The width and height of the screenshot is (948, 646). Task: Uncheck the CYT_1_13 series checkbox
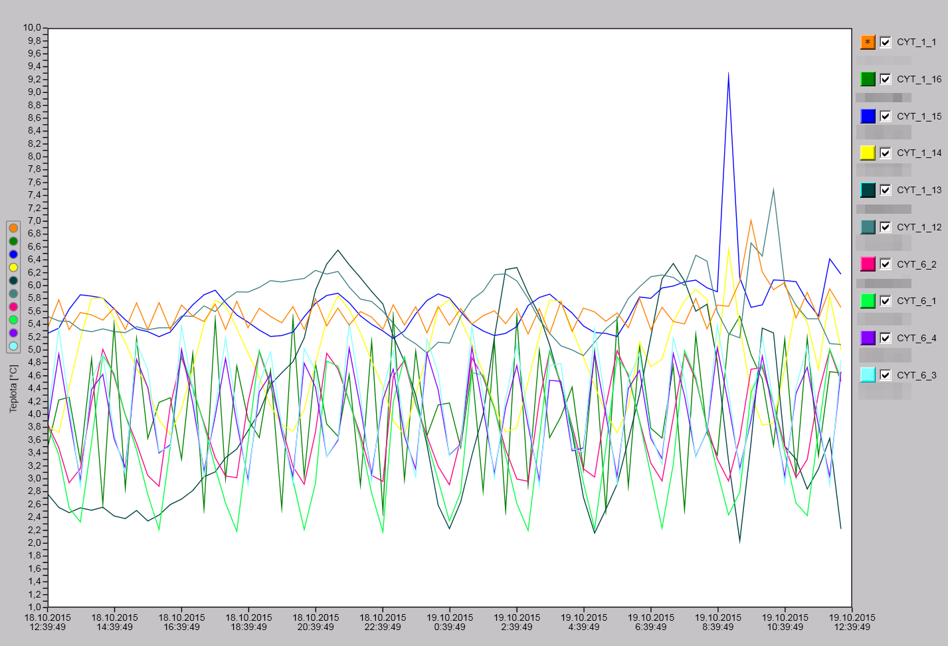(x=886, y=190)
